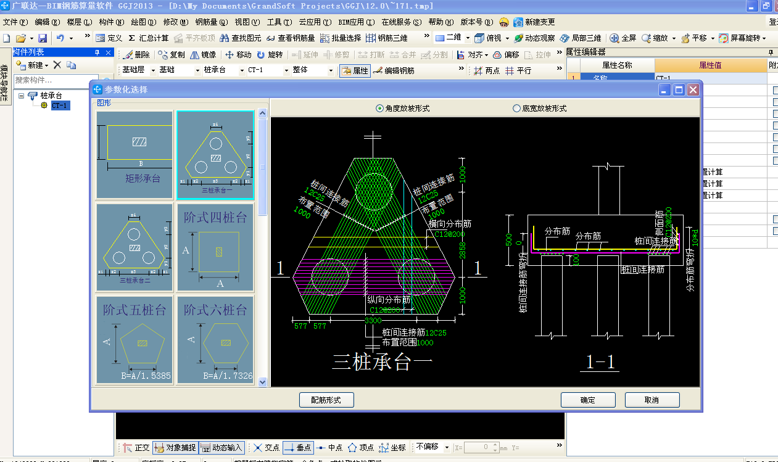The width and height of the screenshot is (778, 462).
Task: Select 角度放坡形式 radio option
Action: pos(402,109)
